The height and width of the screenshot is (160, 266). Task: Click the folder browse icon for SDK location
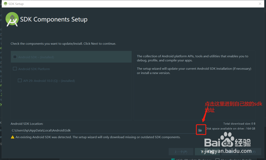[200, 130]
